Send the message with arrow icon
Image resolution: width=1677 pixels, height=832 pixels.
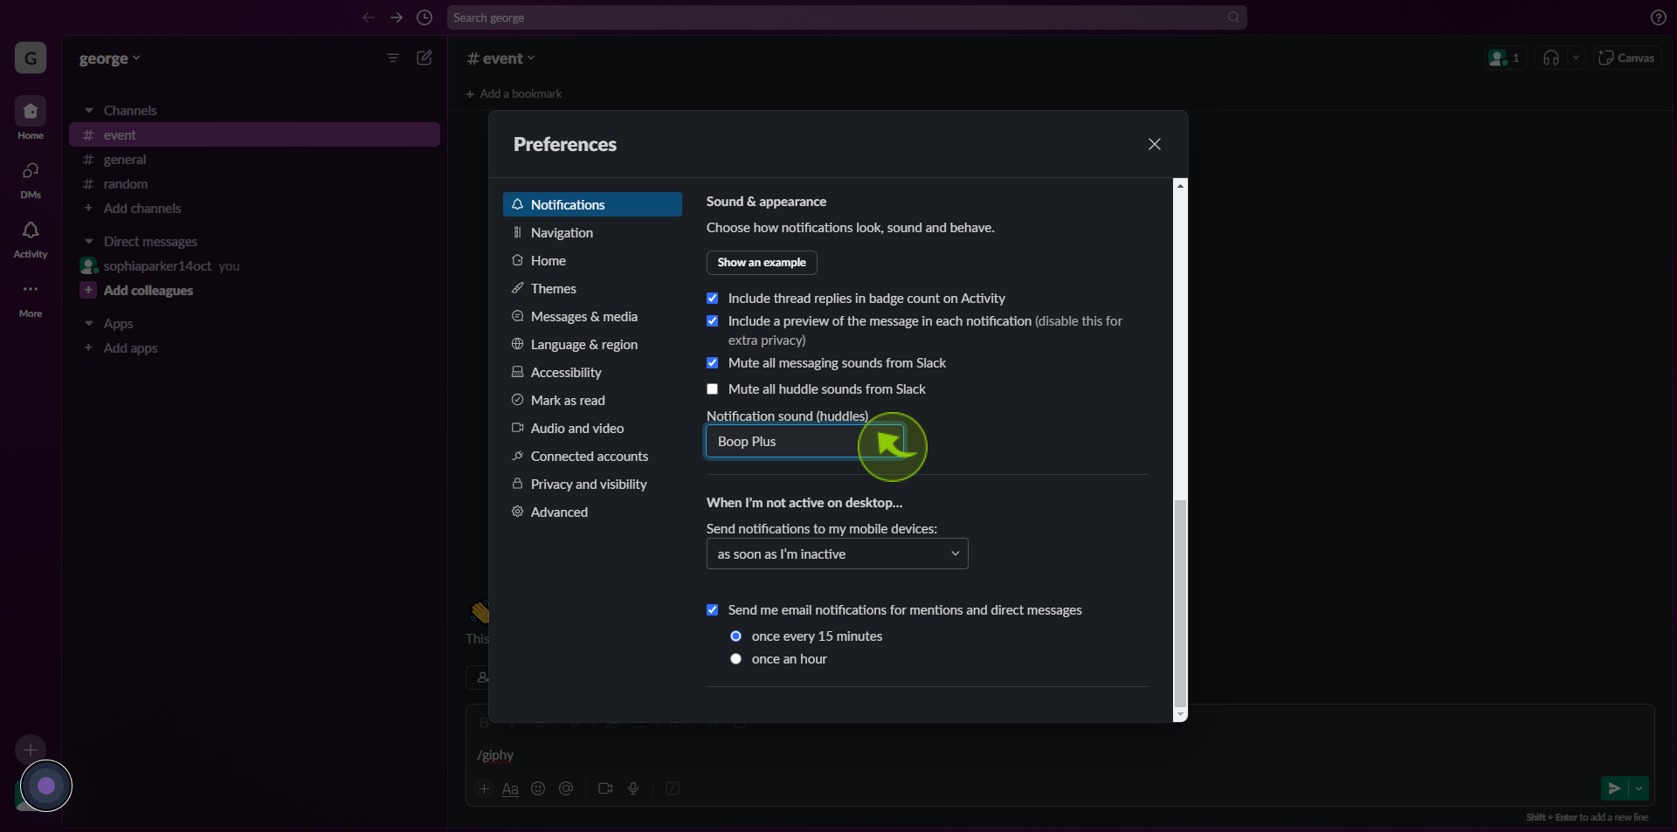pyautogui.click(x=1614, y=788)
